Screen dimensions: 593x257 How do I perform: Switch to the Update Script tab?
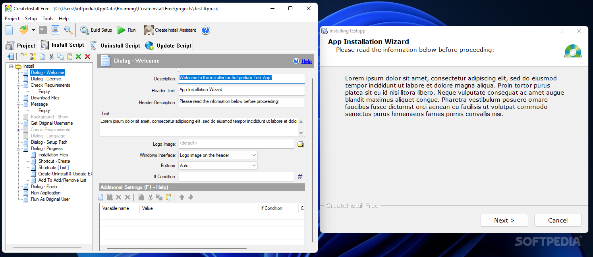[168, 46]
